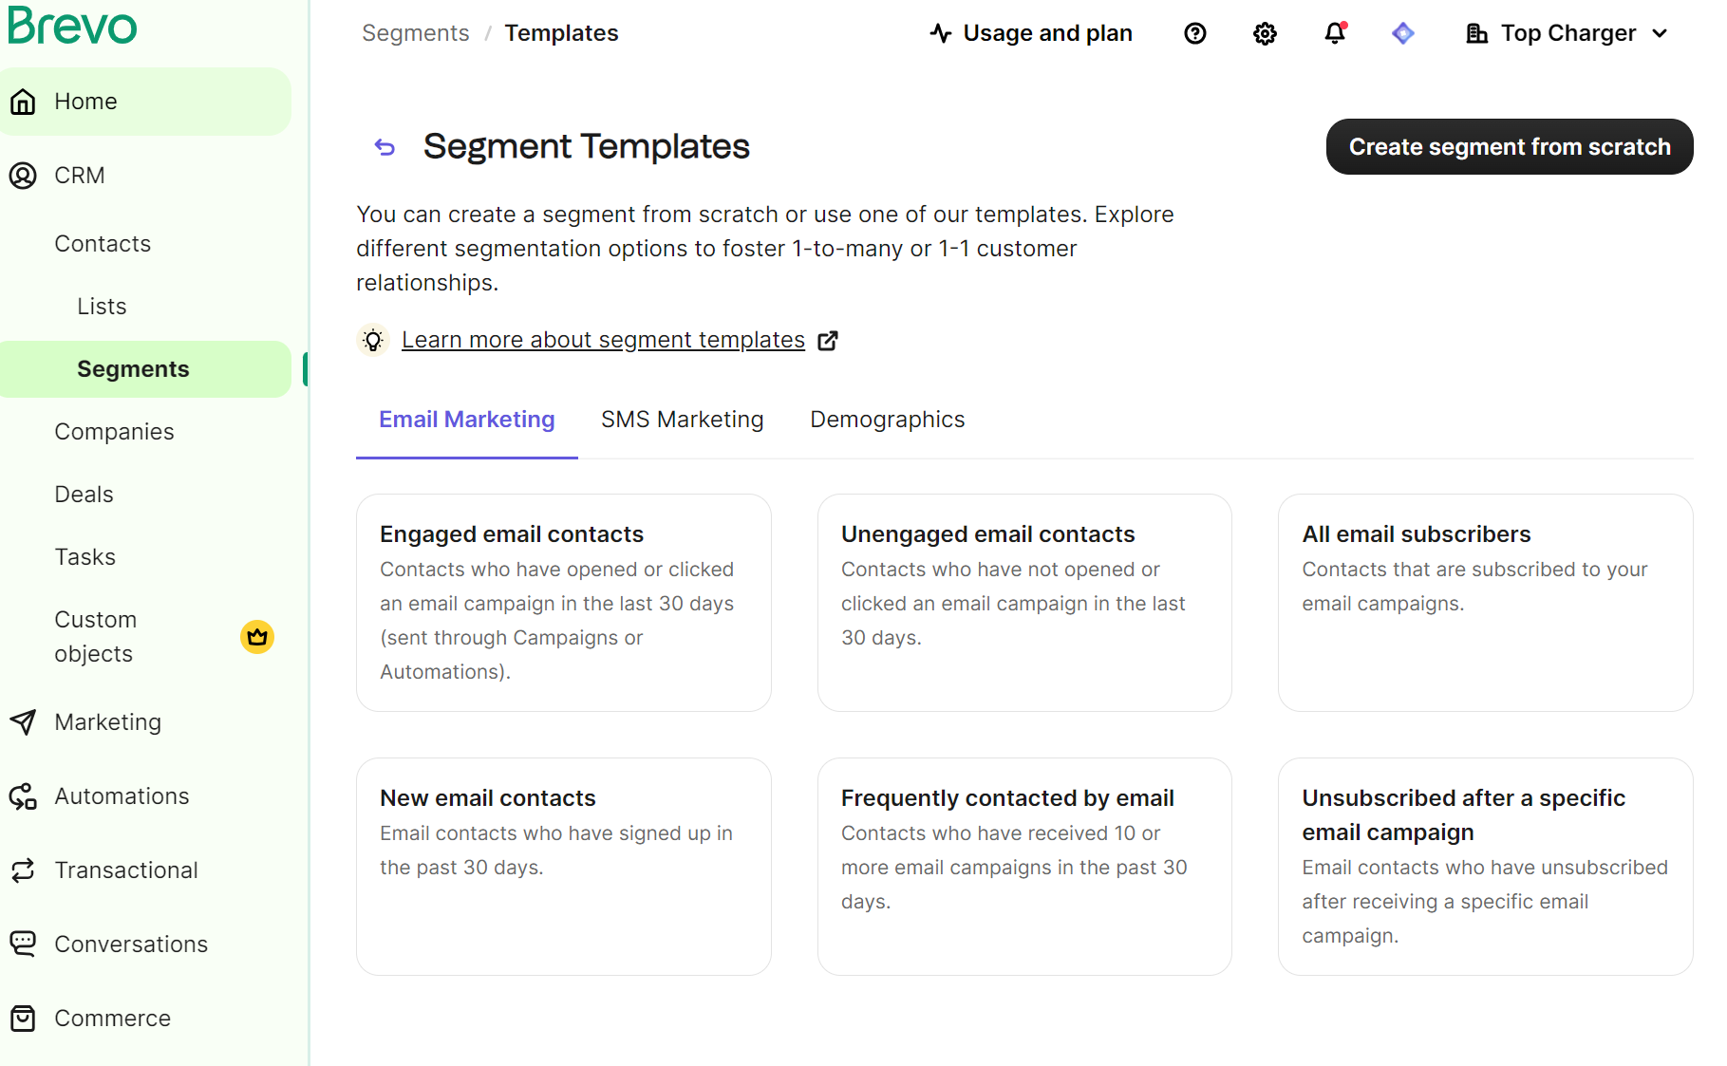Switch to the SMS Marketing tab
This screenshot has height=1066, width=1727.
tap(682, 419)
